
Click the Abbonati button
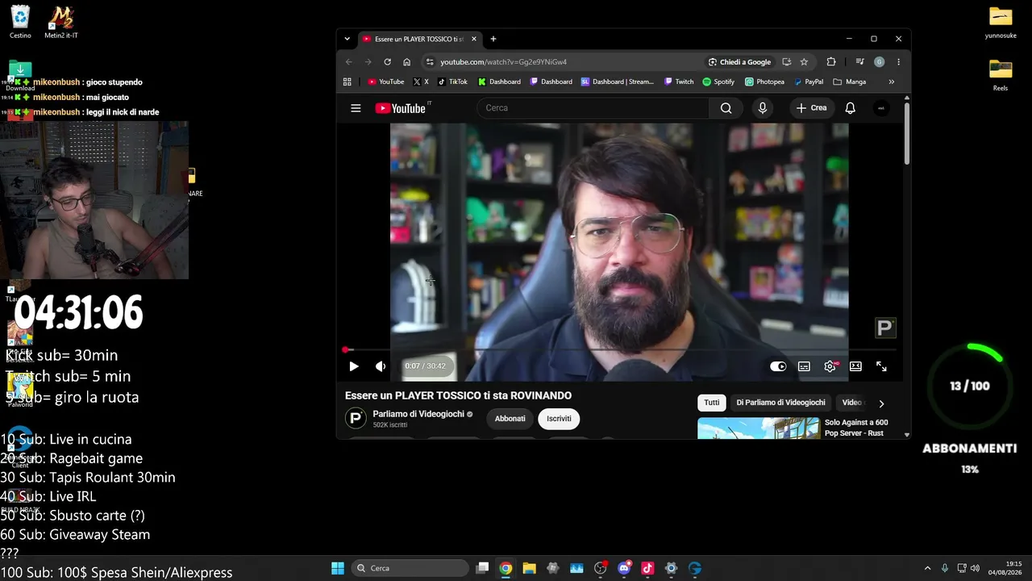coord(510,419)
